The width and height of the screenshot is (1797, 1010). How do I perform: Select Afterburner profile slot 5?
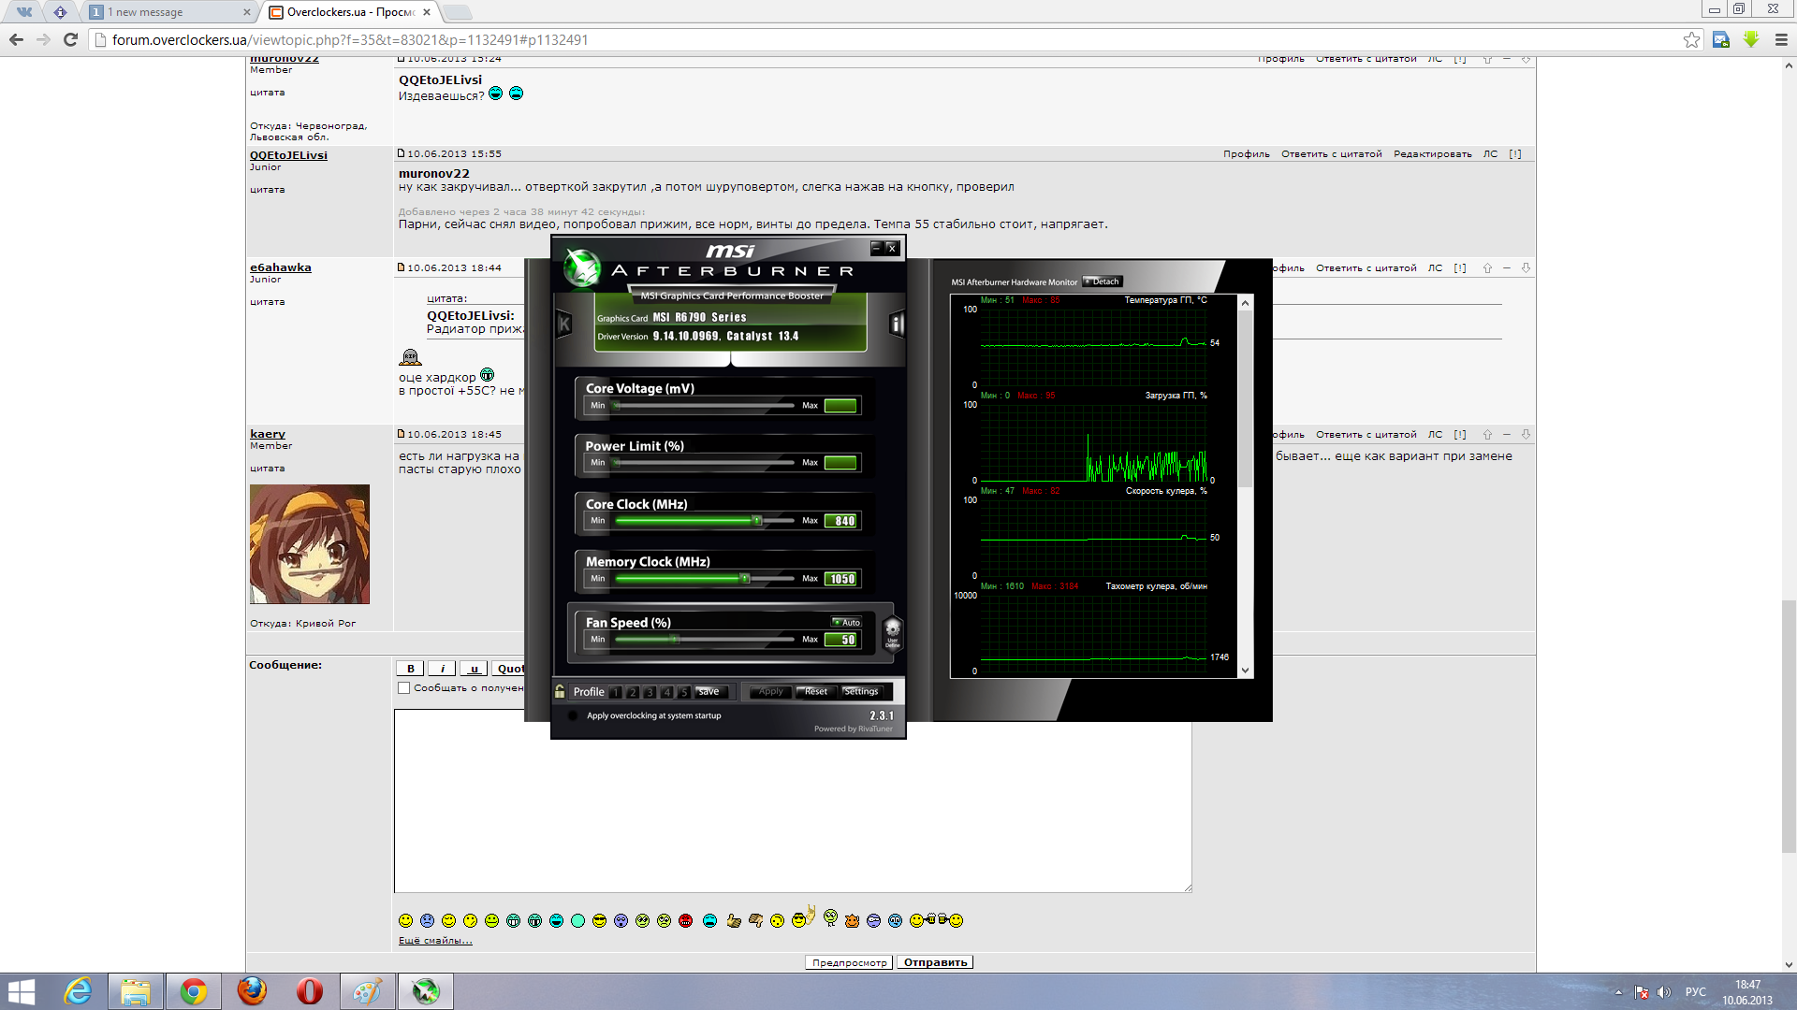click(x=684, y=692)
